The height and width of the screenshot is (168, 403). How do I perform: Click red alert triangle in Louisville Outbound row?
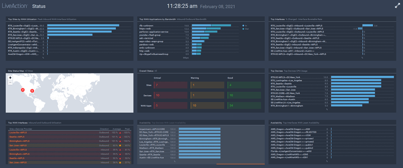(x=120, y=133)
